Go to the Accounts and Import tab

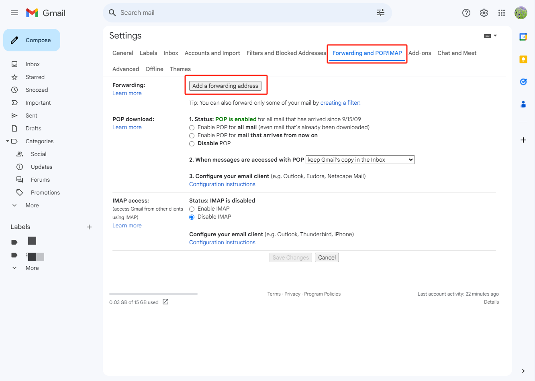click(212, 53)
